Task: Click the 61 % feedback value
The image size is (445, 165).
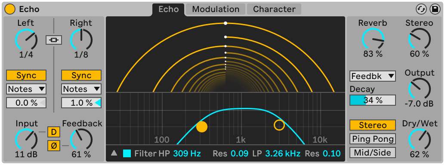Action: pos(81,154)
